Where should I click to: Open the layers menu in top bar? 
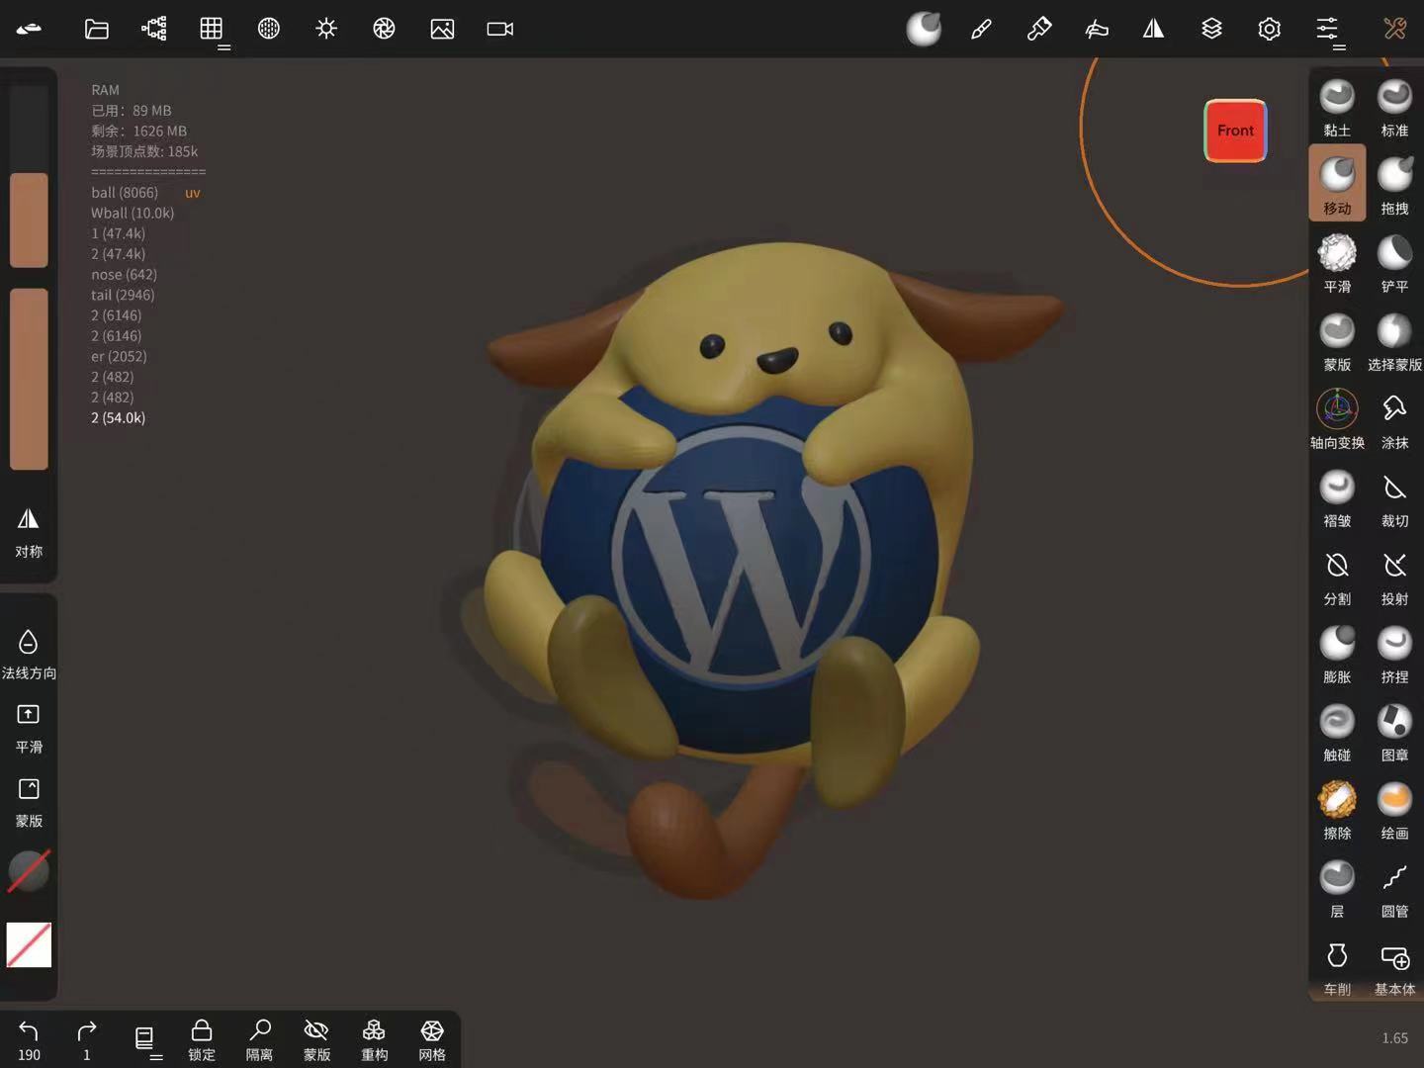(x=1211, y=29)
